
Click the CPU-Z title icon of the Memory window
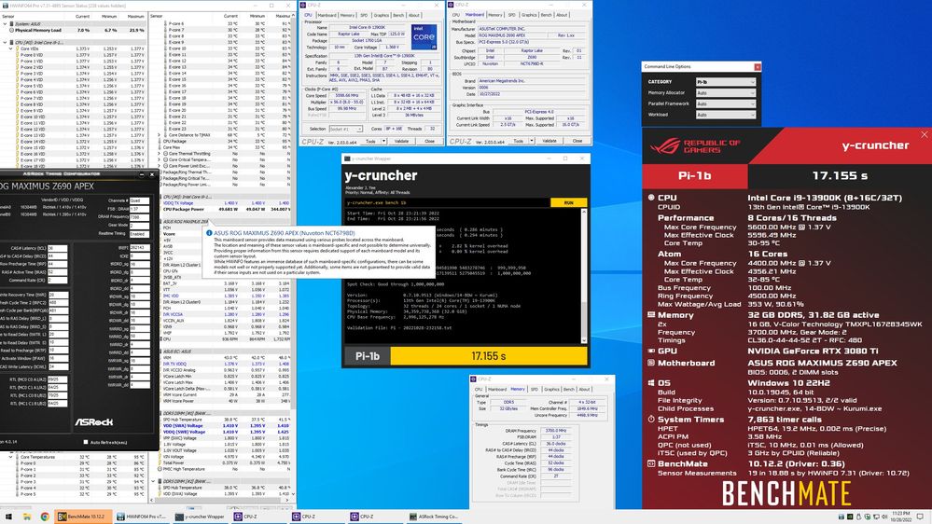pyautogui.click(x=473, y=379)
